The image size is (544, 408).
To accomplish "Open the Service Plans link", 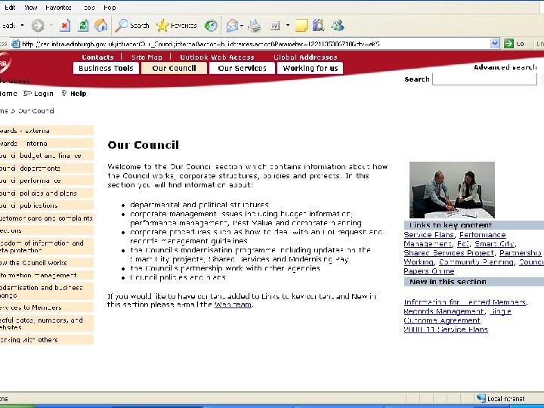I will point(429,235).
